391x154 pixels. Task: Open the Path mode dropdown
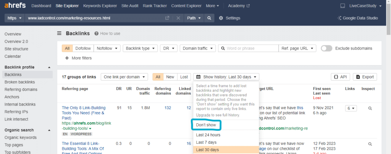coord(194,18)
